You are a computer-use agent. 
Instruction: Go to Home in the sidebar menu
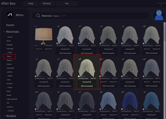tap(10, 25)
